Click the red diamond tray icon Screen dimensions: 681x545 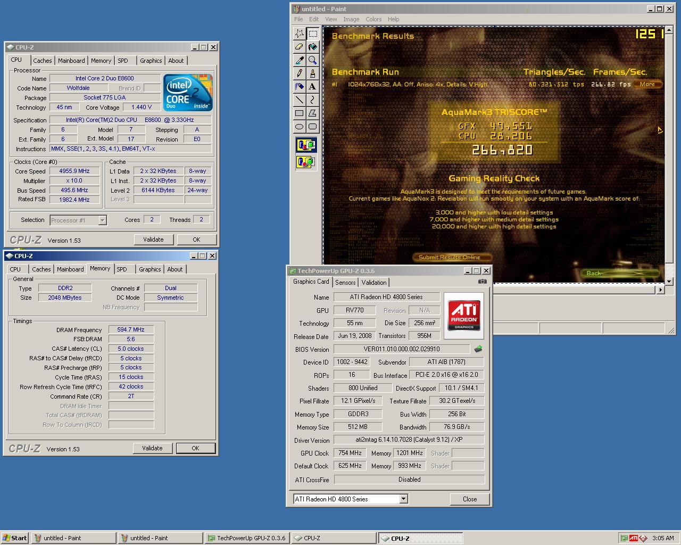click(643, 538)
